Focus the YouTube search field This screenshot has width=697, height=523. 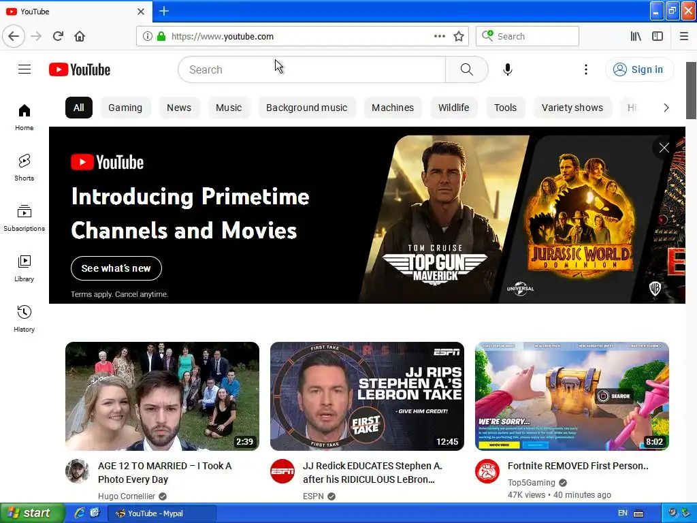[312, 69]
